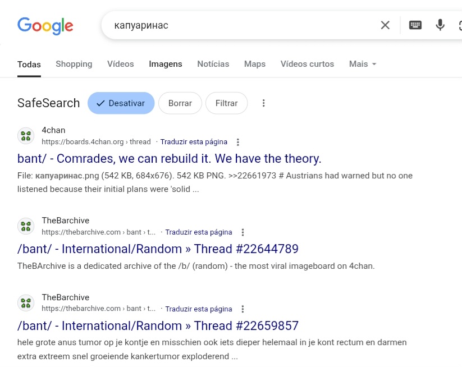This screenshot has width=462, height=367.
Task: Click TheBarchive name above Thread #22644789
Action: click(x=66, y=221)
